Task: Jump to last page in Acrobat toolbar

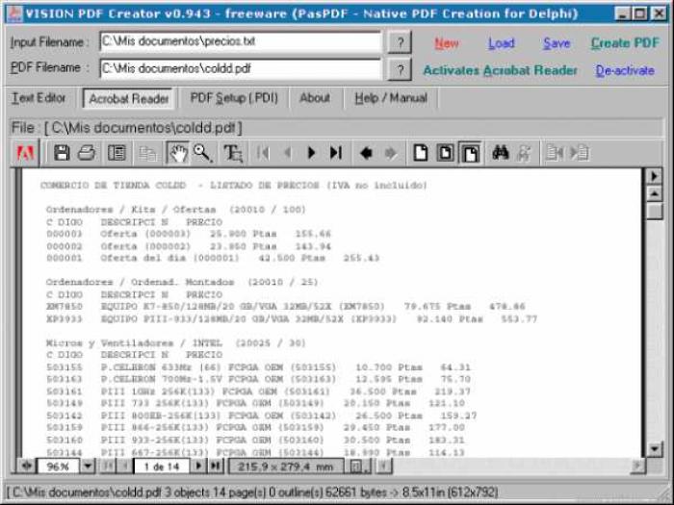Action: tap(336, 153)
